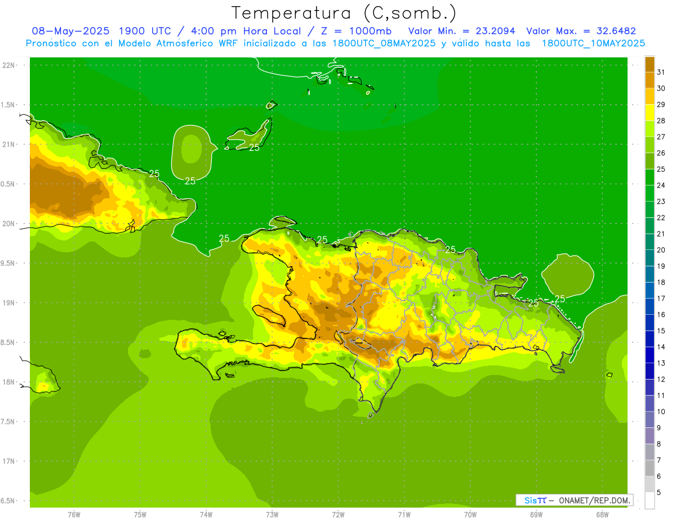Select the colorbar value label "5"

tap(659, 493)
